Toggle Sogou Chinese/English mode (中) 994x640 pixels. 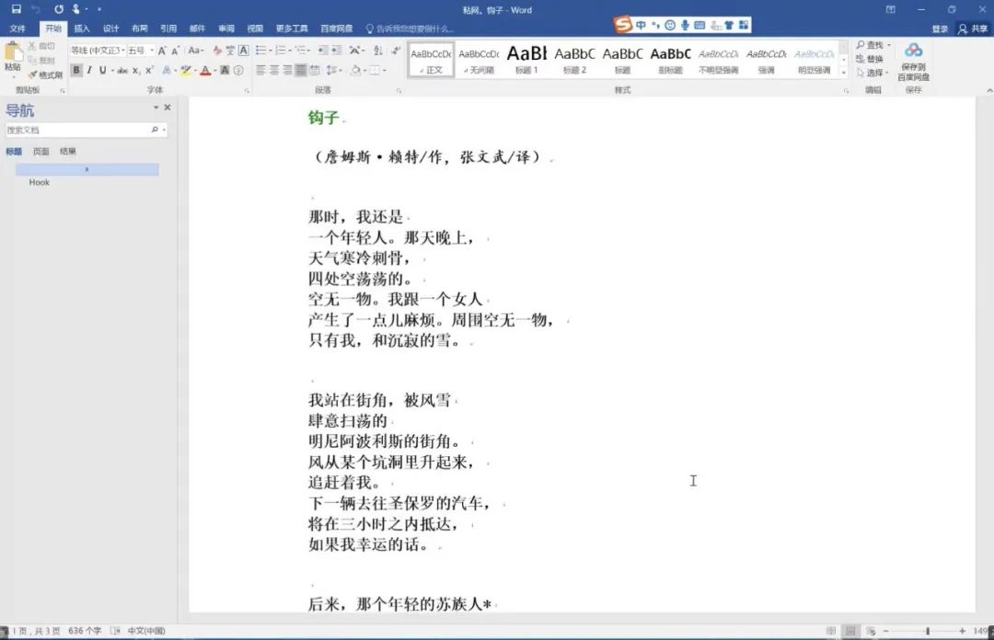tap(641, 26)
